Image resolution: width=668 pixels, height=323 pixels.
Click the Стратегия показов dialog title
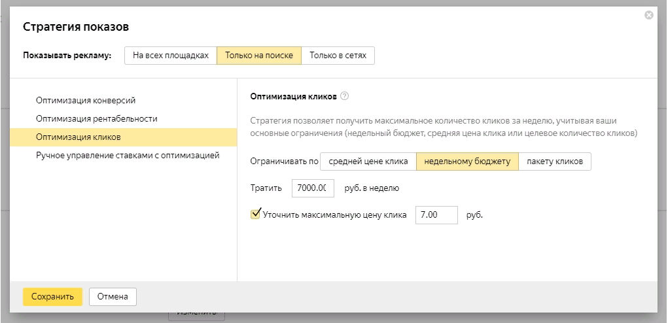[76, 27]
